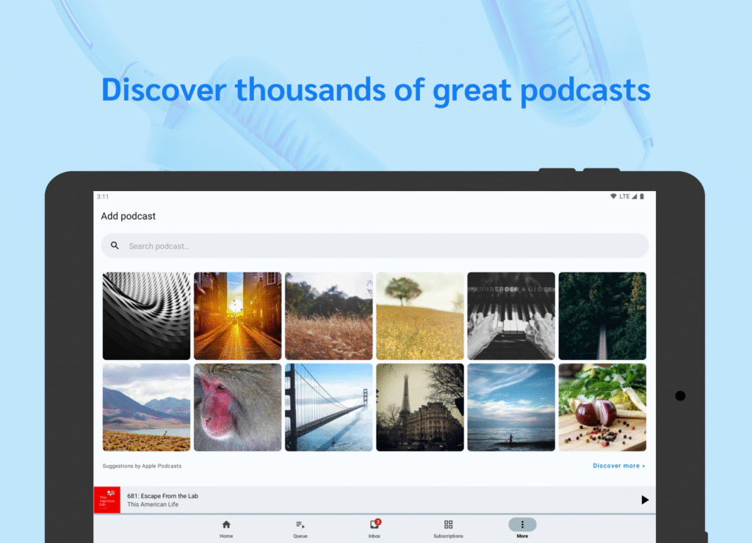This screenshot has width=752, height=543.
Task: Select the Golden Gate Bridge podcast thumbnail
Action: click(x=328, y=406)
